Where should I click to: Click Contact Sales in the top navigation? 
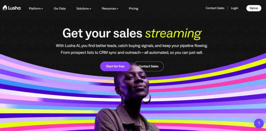click(215, 8)
